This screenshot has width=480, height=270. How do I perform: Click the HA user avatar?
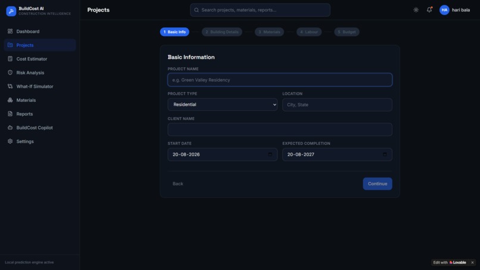pos(444,10)
